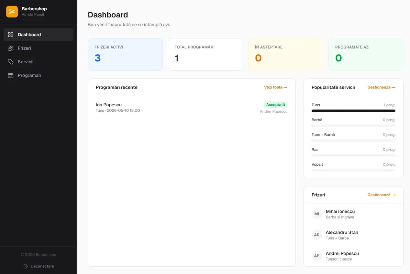Click the Tuns popularity progress bar
Screen dimensions: 410x274
pyautogui.click(x=353, y=111)
